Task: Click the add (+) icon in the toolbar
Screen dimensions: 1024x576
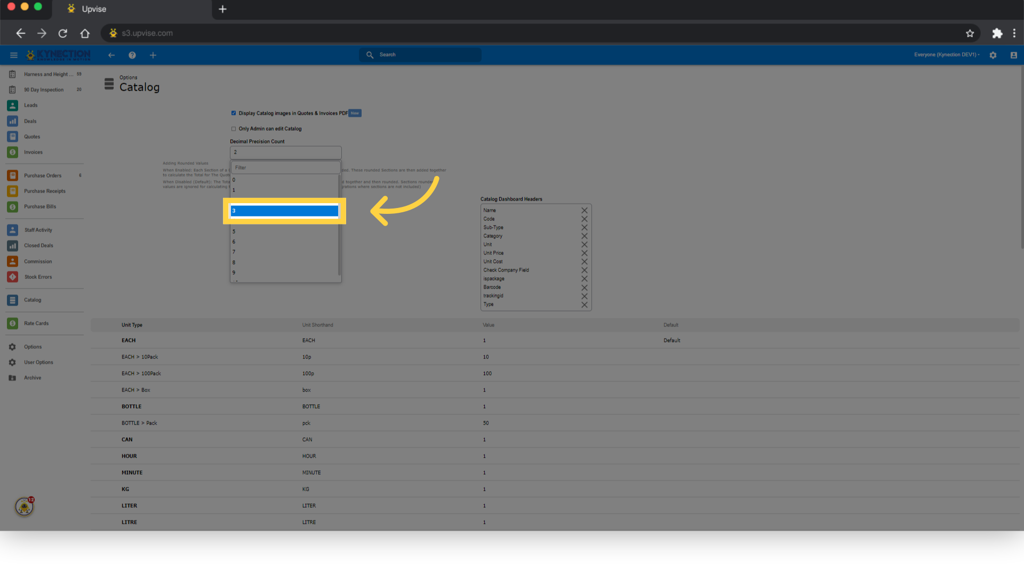Action: [x=153, y=55]
